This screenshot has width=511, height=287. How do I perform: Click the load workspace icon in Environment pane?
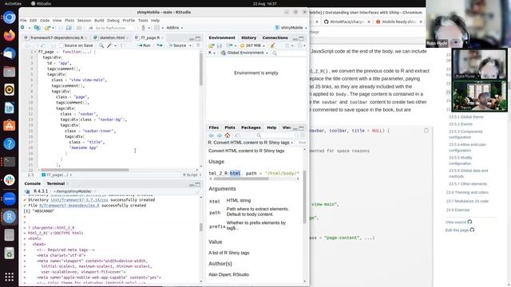[212, 45]
